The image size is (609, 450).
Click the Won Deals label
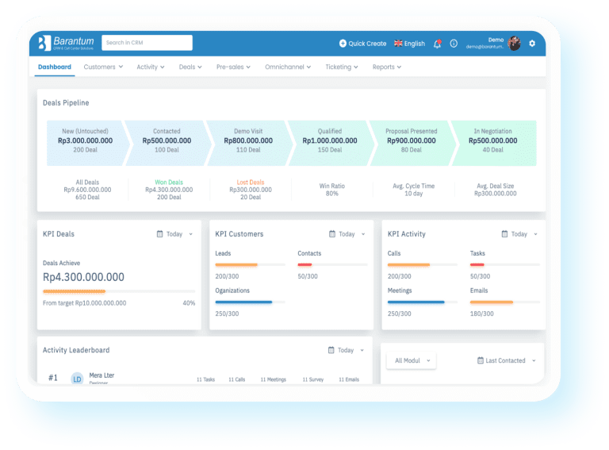(169, 183)
